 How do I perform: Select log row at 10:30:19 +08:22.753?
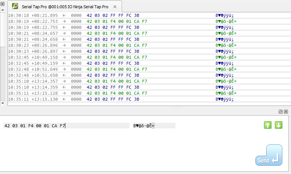[x=149, y=21]
